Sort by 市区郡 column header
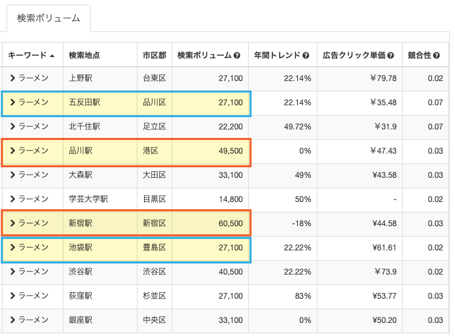This screenshot has height=336, width=455. click(x=155, y=55)
